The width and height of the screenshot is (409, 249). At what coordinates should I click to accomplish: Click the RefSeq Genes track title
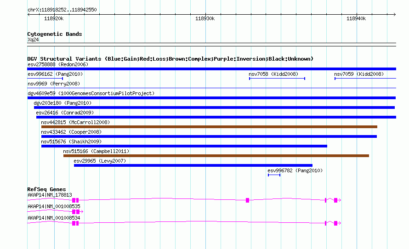click(x=46, y=189)
